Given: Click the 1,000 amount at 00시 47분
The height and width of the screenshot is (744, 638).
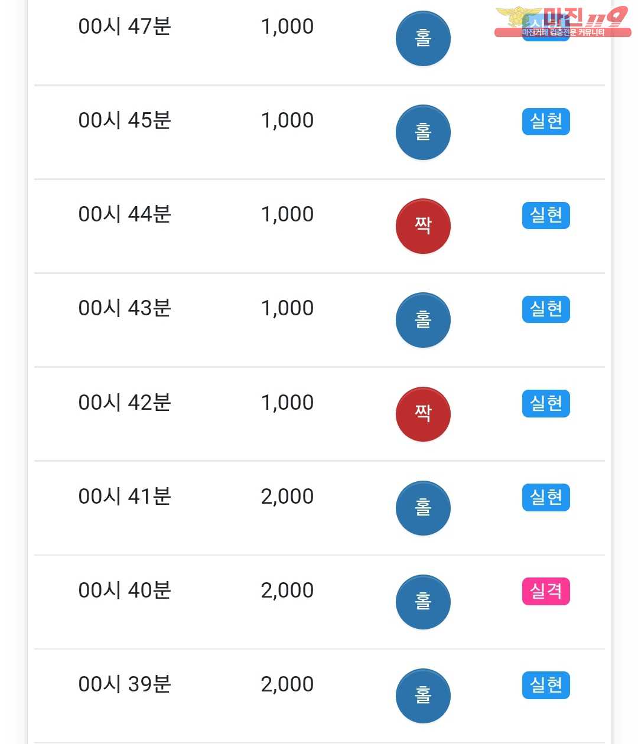Looking at the screenshot, I should [x=287, y=27].
